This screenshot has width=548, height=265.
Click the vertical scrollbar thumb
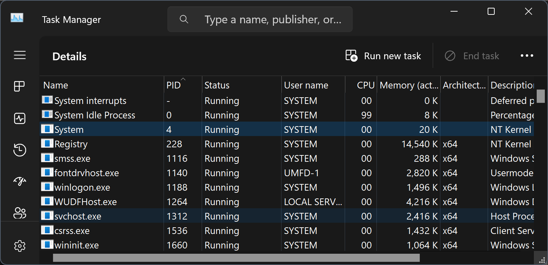(x=541, y=96)
